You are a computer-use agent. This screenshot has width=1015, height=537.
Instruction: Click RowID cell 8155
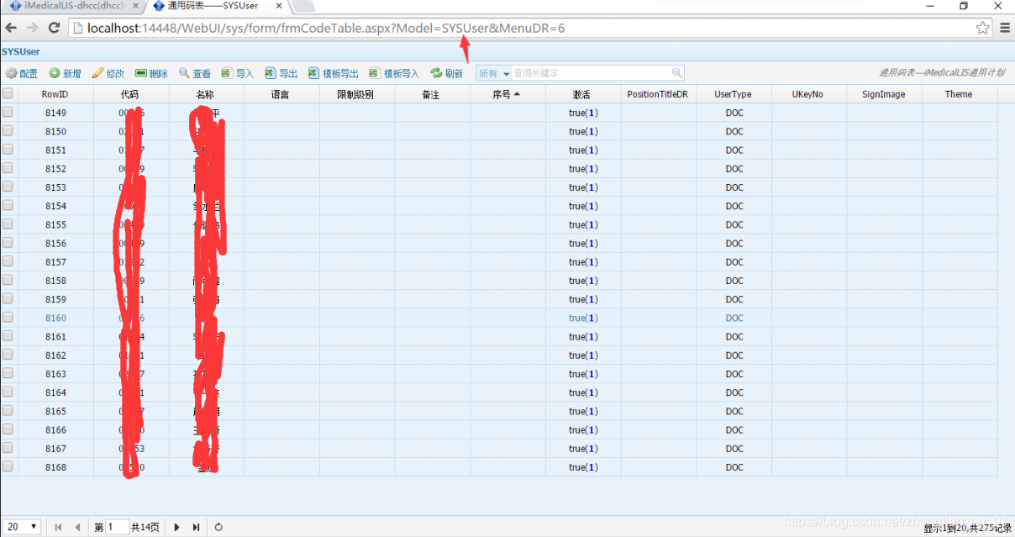[x=55, y=224]
